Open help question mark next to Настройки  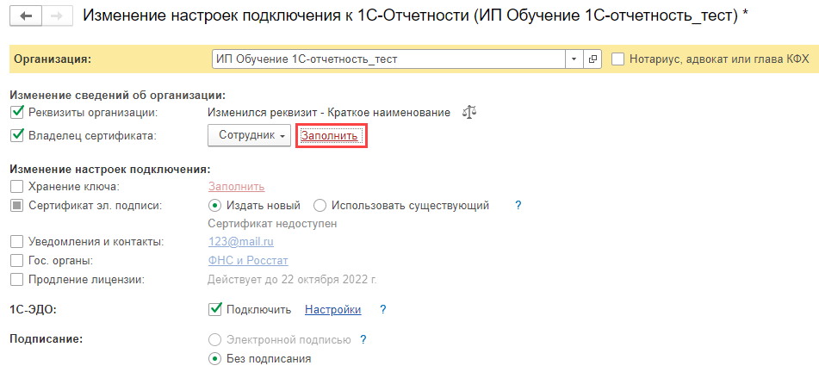pos(383,310)
